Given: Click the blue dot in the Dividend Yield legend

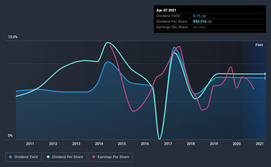Looking at the screenshot, I should tap(11, 157).
